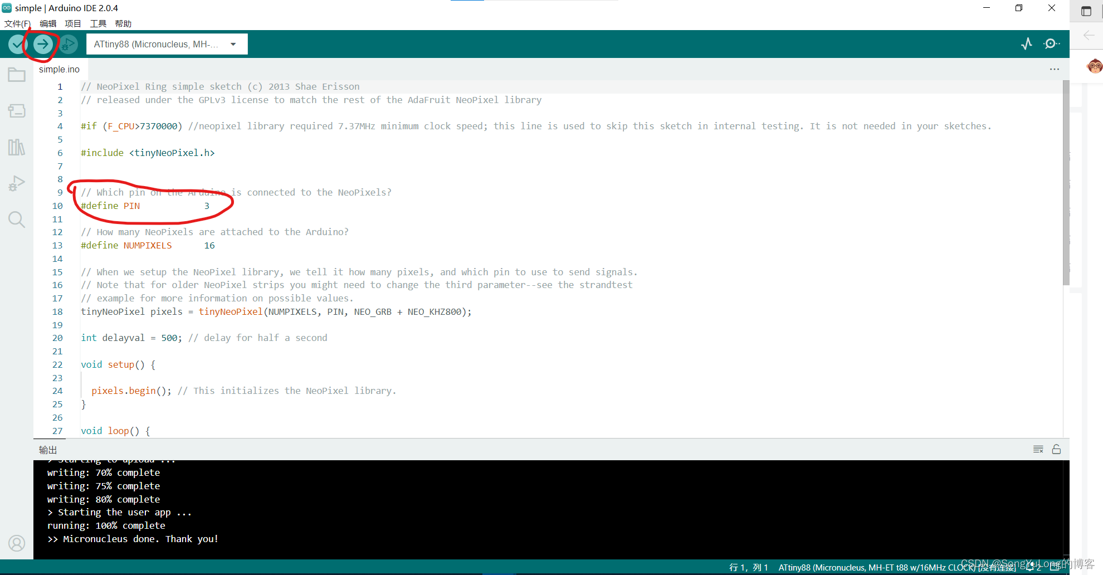
Task: Start the debugger from the toolbar
Action: [68, 44]
